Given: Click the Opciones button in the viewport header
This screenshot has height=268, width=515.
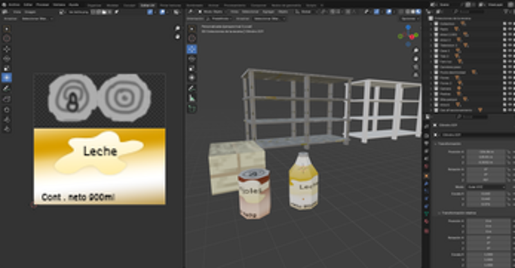Looking at the screenshot, I should 408,19.
